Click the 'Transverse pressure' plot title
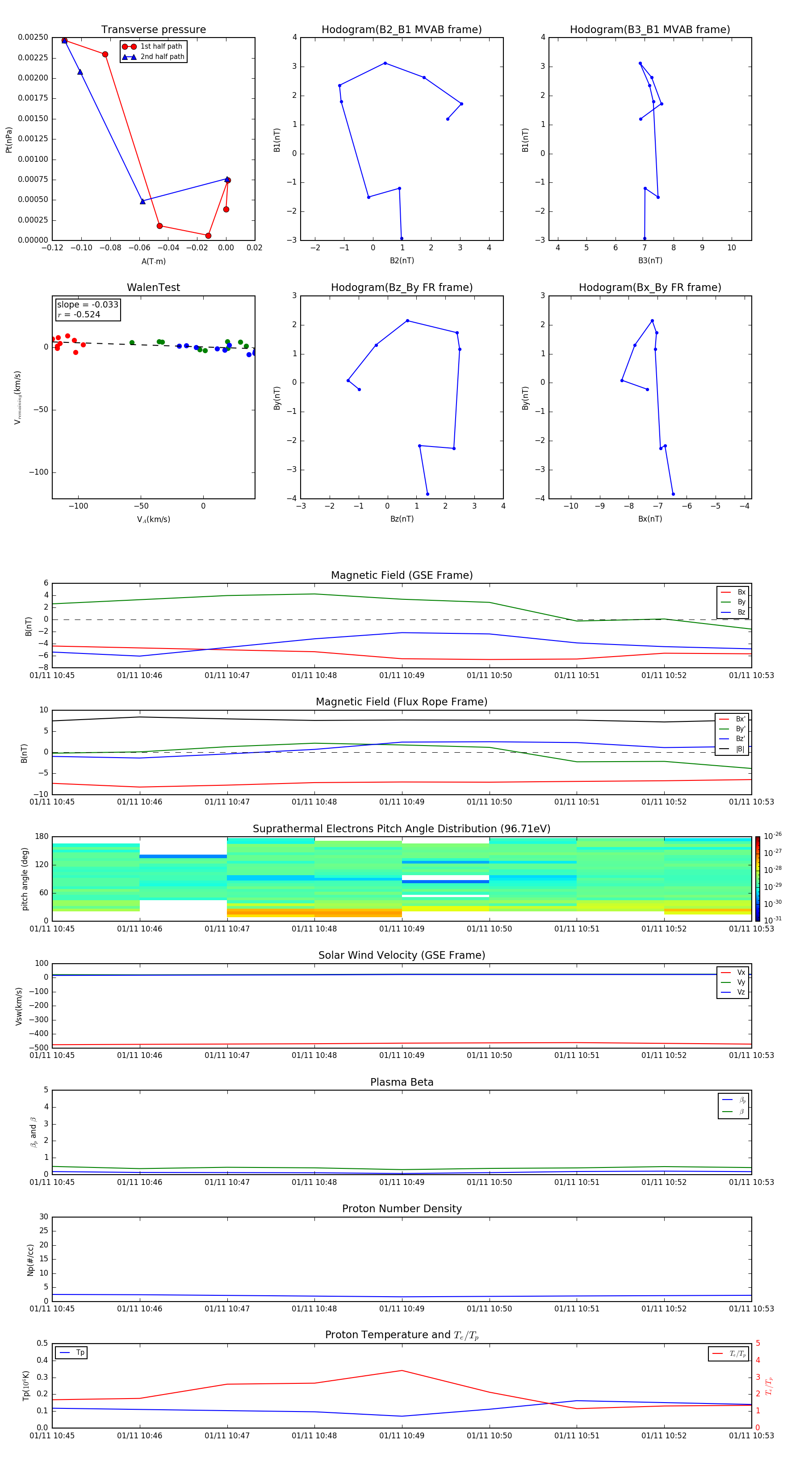 point(153,30)
